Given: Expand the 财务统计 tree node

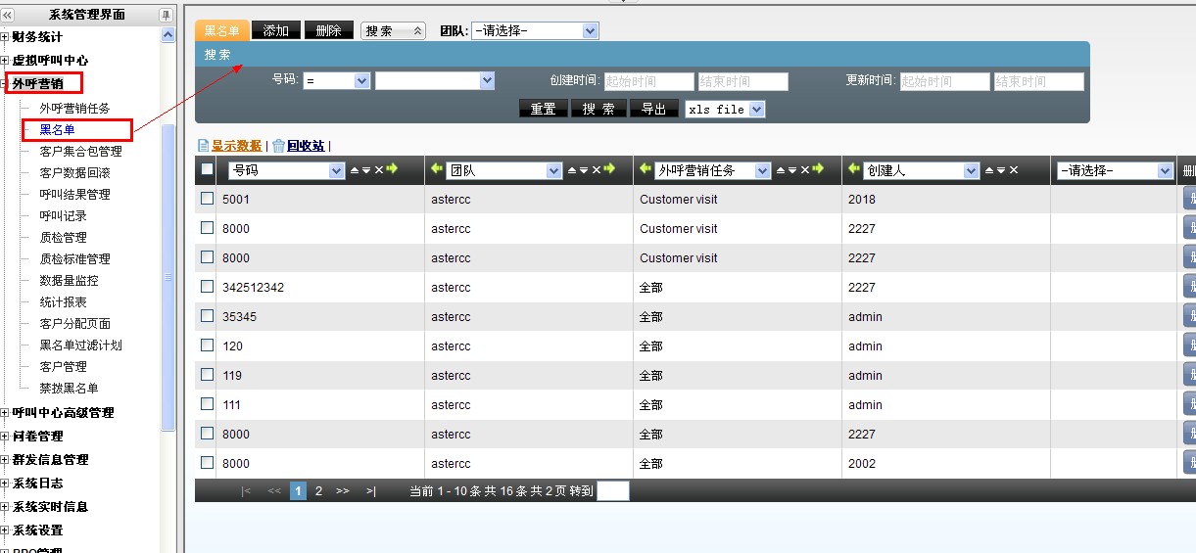Looking at the screenshot, I should (x=5, y=37).
